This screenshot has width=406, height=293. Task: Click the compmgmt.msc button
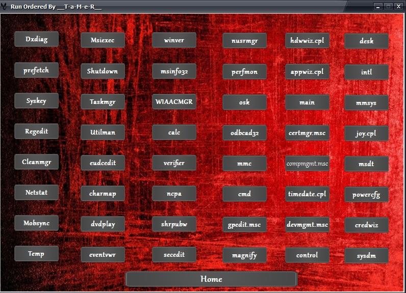coord(308,164)
